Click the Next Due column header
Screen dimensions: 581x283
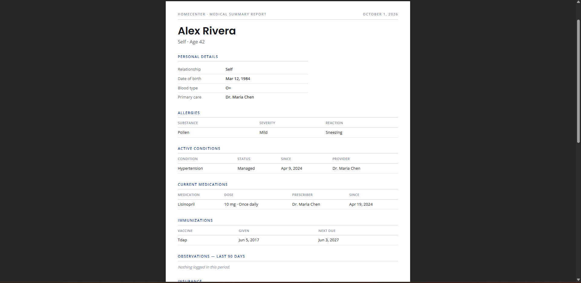click(327, 231)
